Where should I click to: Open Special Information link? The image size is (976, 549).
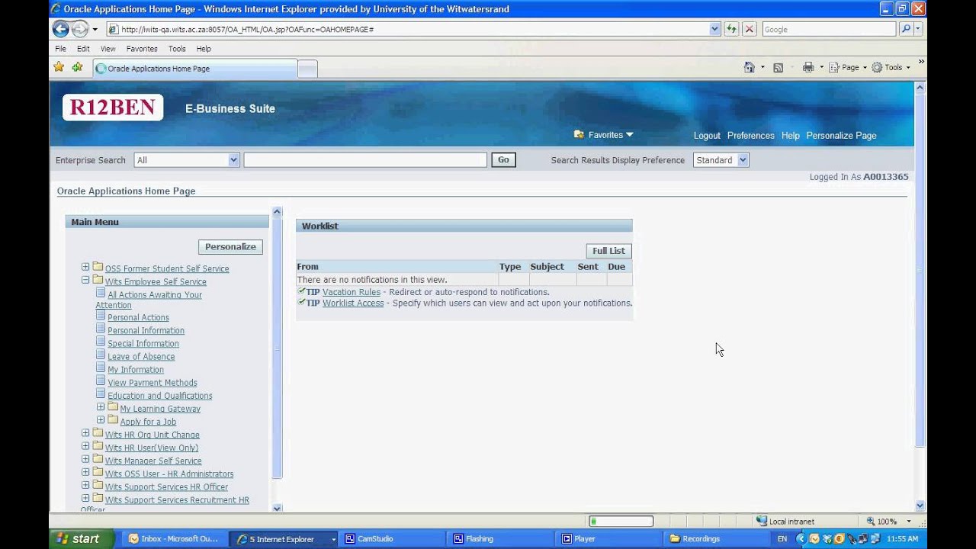click(x=143, y=344)
